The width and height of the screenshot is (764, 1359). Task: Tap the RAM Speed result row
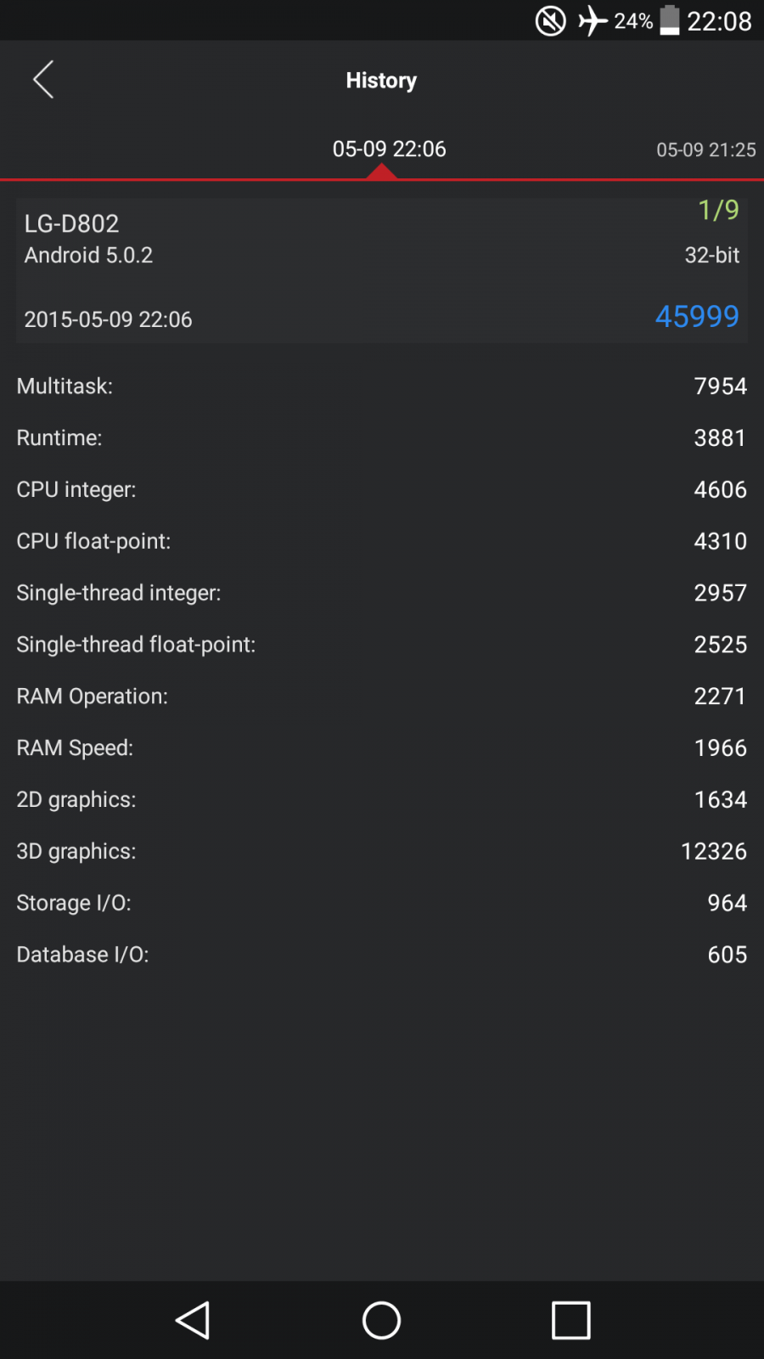(382, 747)
